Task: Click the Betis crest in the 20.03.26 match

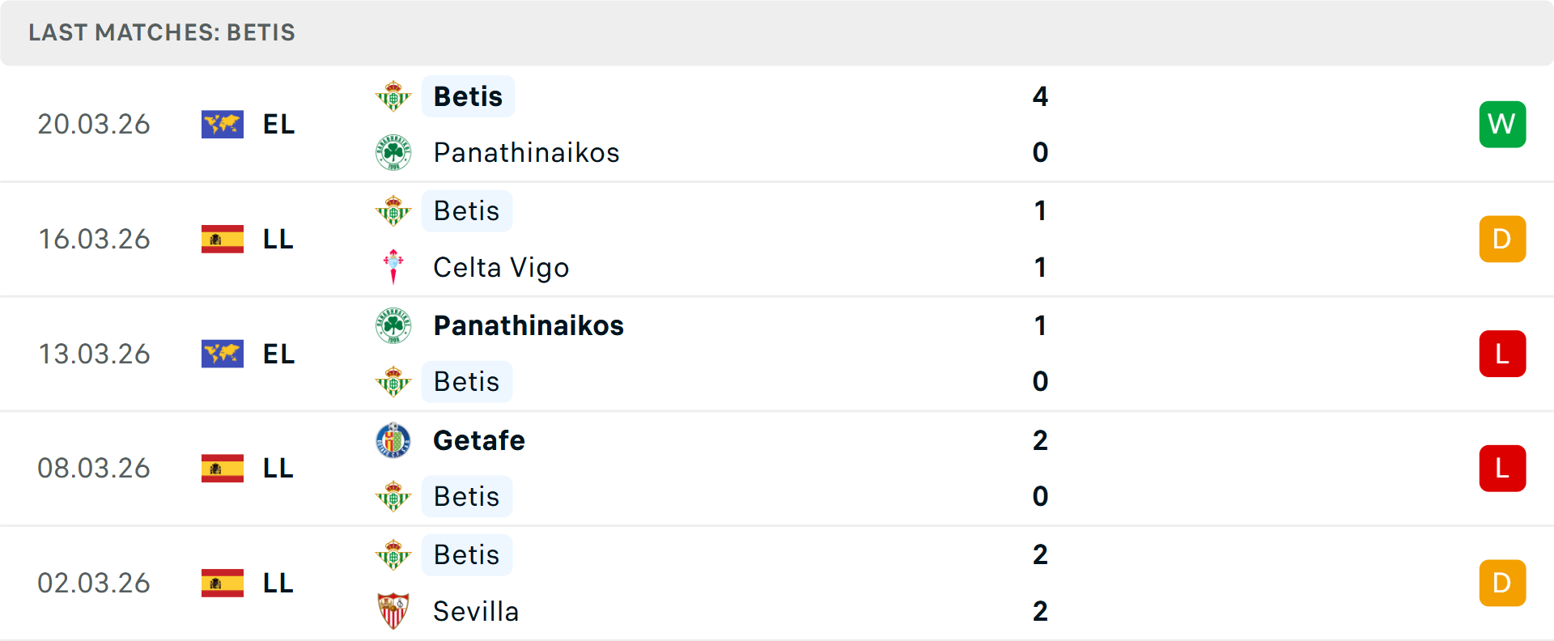Action: pyautogui.click(x=393, y=96)
